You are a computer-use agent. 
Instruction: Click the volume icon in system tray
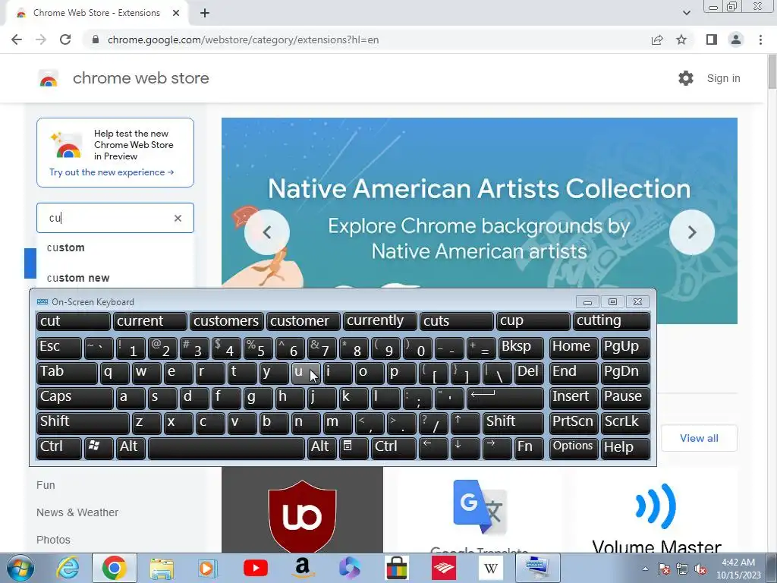pos(700,569)
